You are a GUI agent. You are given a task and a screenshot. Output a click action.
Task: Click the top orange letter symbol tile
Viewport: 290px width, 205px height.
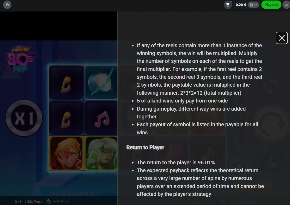[67, 82]
